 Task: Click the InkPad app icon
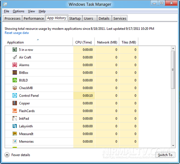[x=15, y=119]
